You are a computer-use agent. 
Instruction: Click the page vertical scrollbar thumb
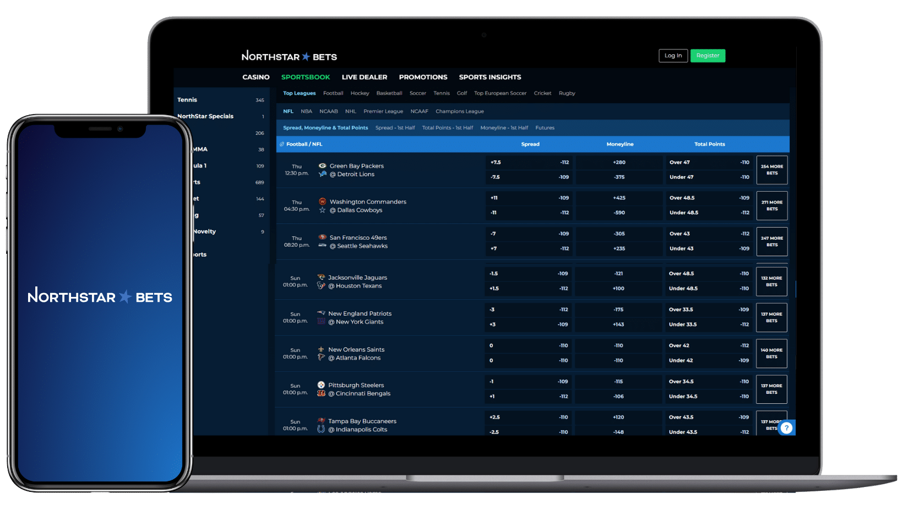click(796, 288)
